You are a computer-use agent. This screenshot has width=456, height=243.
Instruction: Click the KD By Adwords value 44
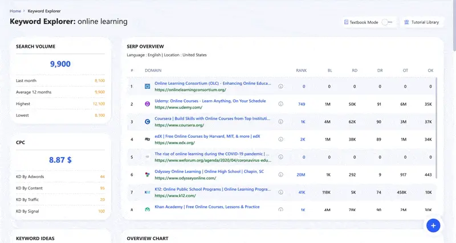103,177
